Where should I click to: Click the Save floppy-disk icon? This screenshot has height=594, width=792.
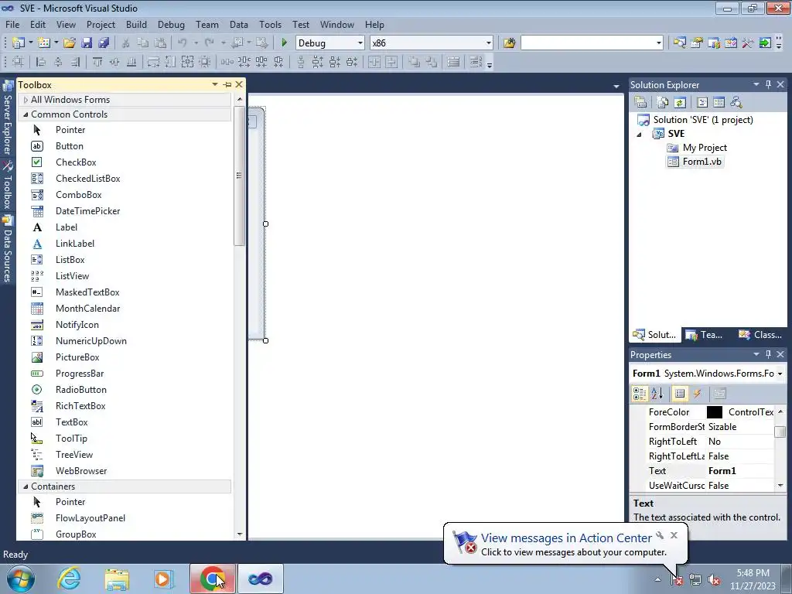pyautogui.click(x=87, y=43)
